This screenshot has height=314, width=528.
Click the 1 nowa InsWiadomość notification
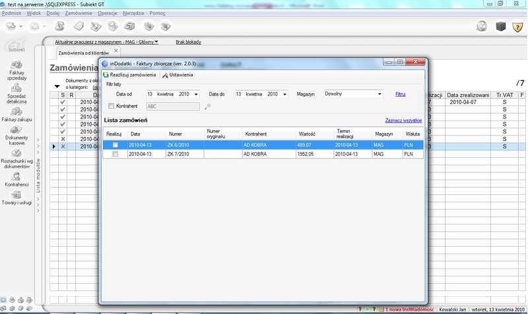tap(409, 309)
